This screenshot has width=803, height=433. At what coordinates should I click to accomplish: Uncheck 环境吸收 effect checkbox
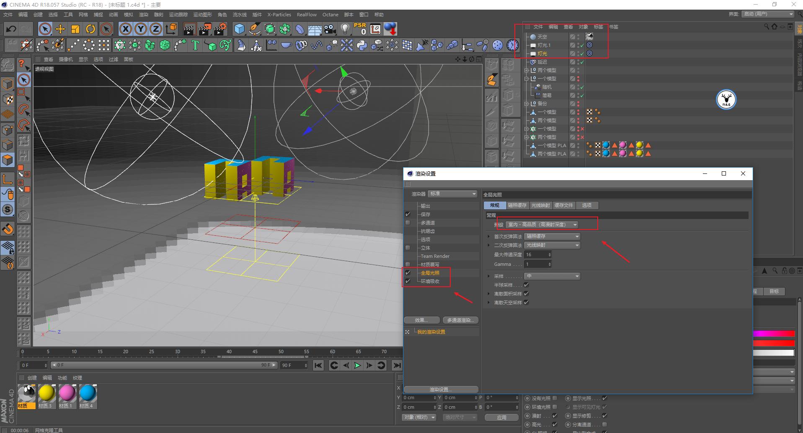click(x=408, y=281)
